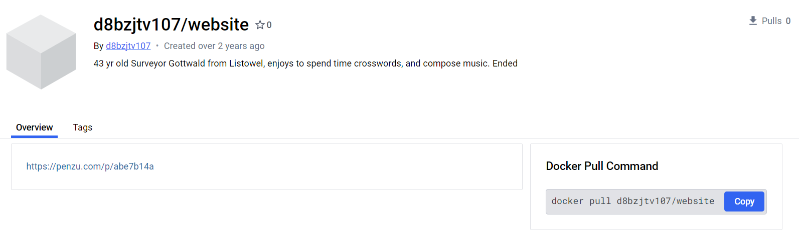The width and height of the screenshot is (799, 237).
Task: Click the Docker Pull Command heading
Action: coord(602,166)
